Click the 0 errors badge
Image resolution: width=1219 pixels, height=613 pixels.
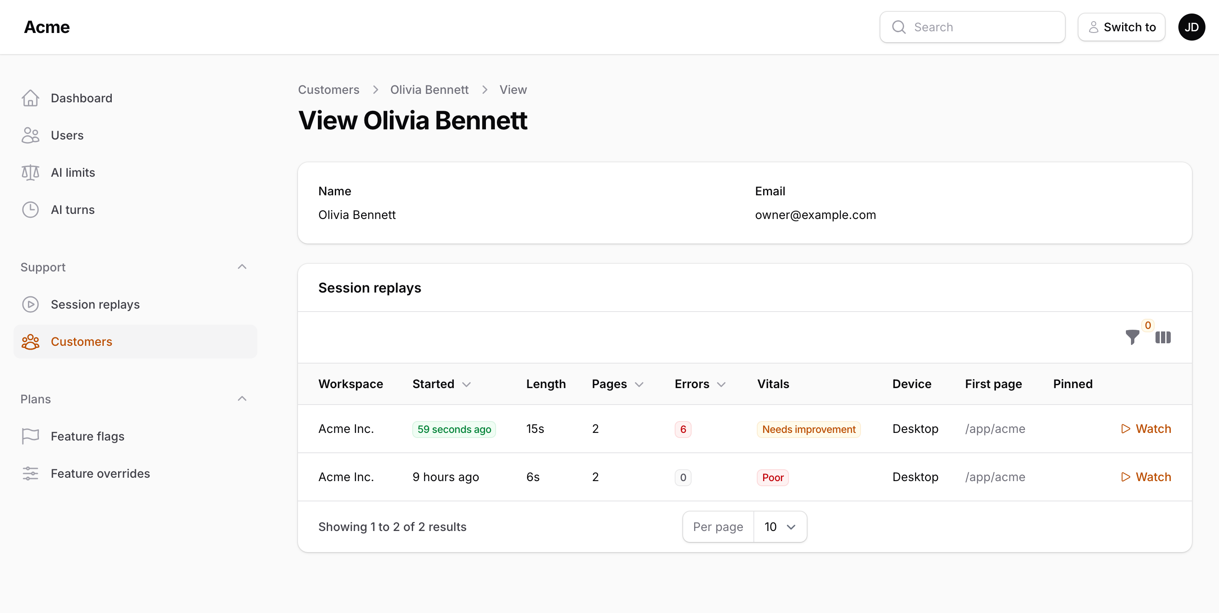(x=683, y=477)
